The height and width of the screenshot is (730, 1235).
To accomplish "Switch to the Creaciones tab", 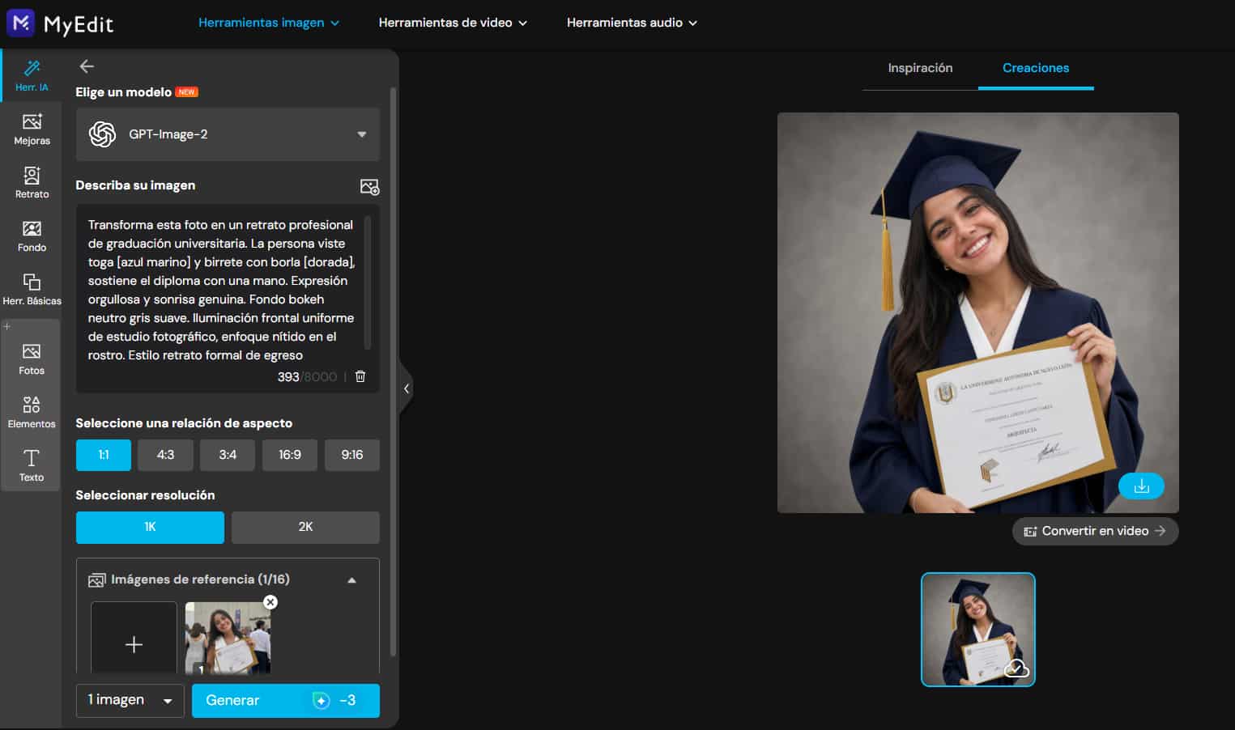I will [x=1036, y=68].
